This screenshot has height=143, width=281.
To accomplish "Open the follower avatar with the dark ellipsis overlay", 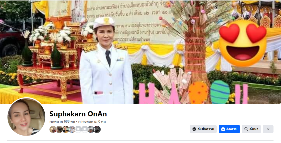I will pyautogui.click(x=97, y=130).
